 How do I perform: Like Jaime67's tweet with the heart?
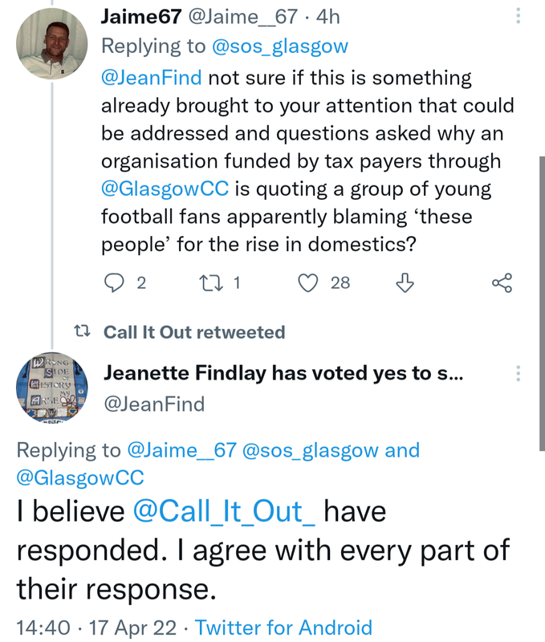click(x=308, y=282)
